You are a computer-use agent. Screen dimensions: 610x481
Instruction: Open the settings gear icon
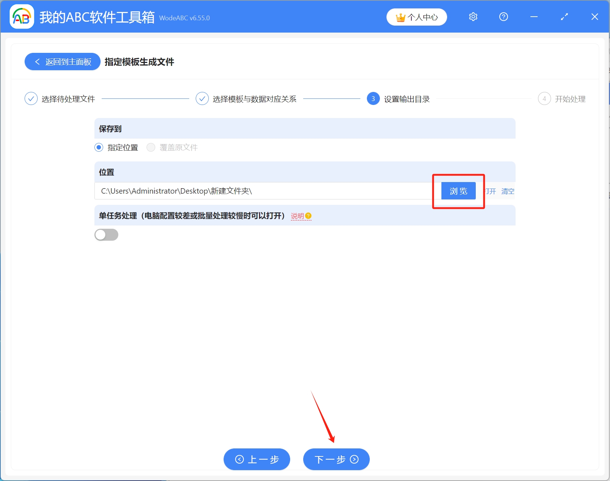pyautogui.click(x=473, y=17)
